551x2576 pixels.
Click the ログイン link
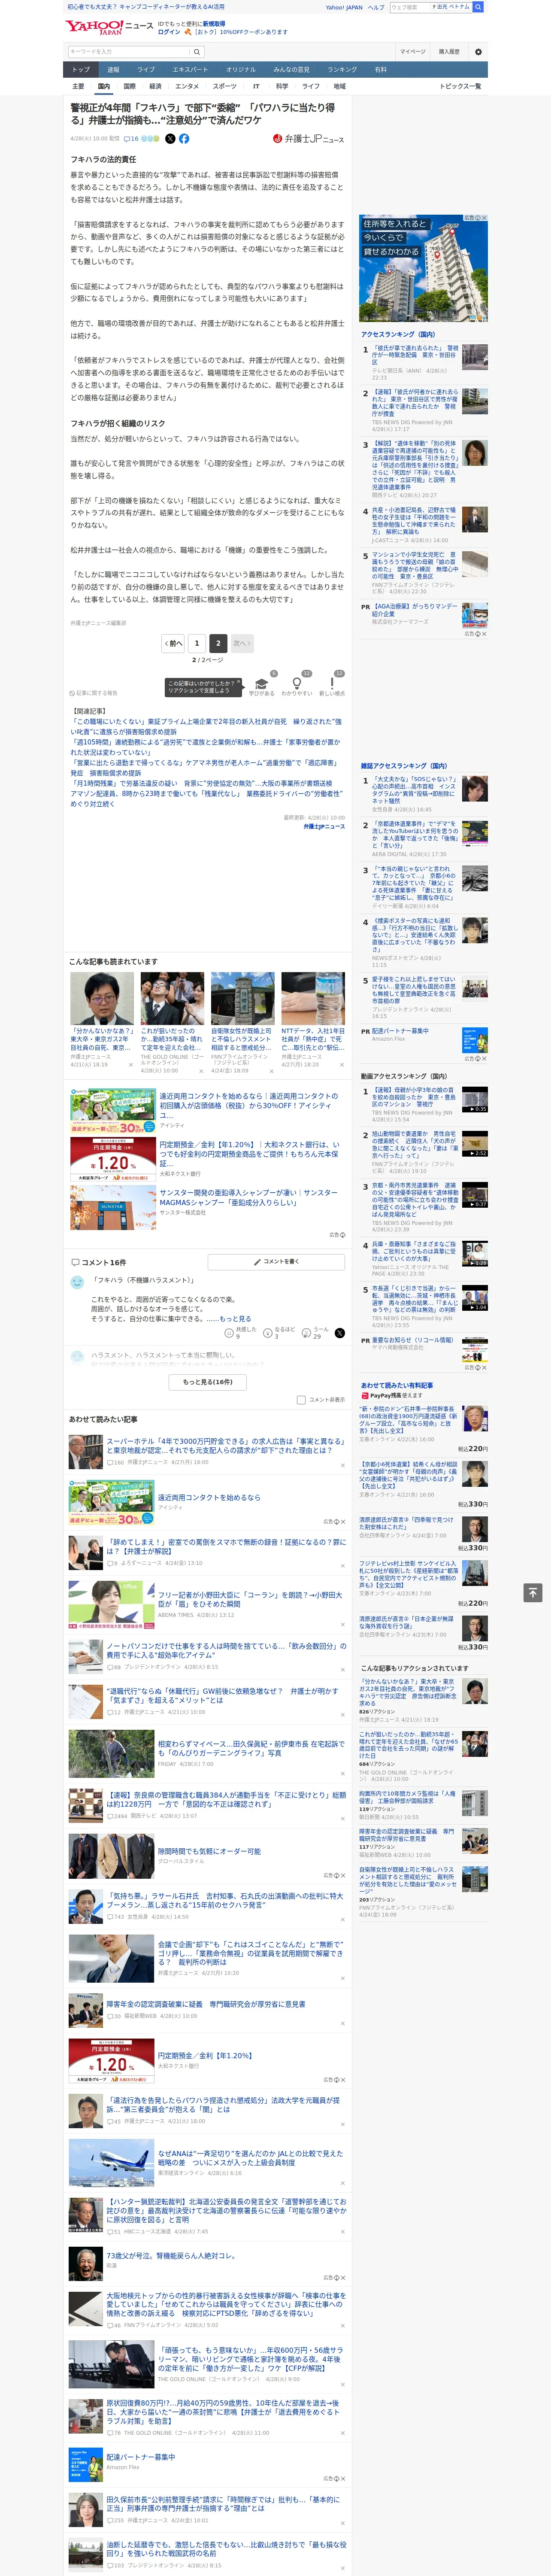pyautogui.click(x=169, y=32)
